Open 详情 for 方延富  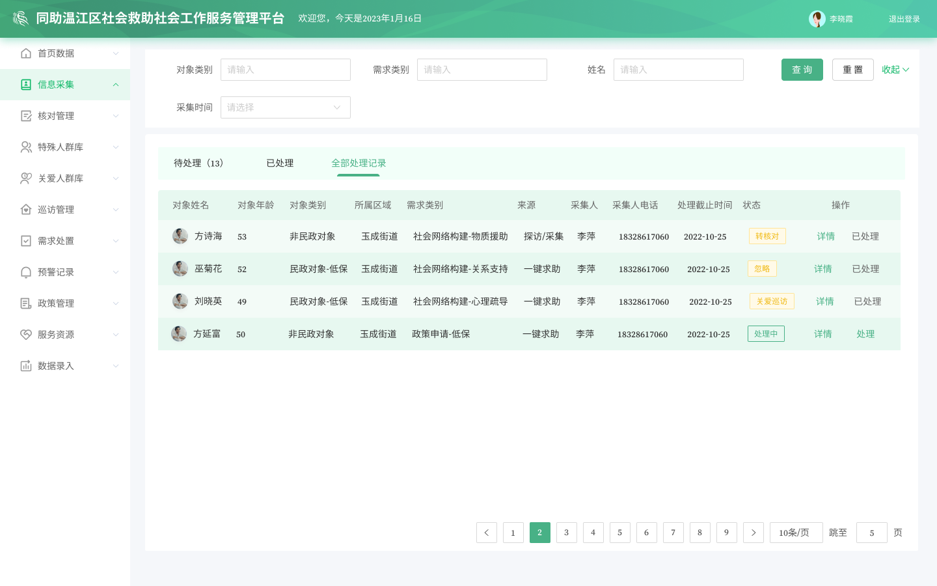[823, 334]
